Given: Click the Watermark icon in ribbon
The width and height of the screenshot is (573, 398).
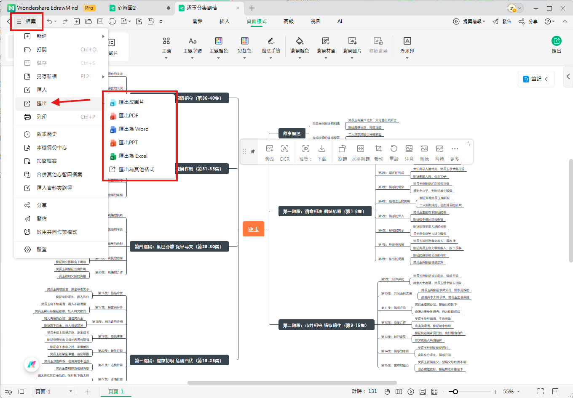Looking at the screenshot, I should [x=407, y=45].
